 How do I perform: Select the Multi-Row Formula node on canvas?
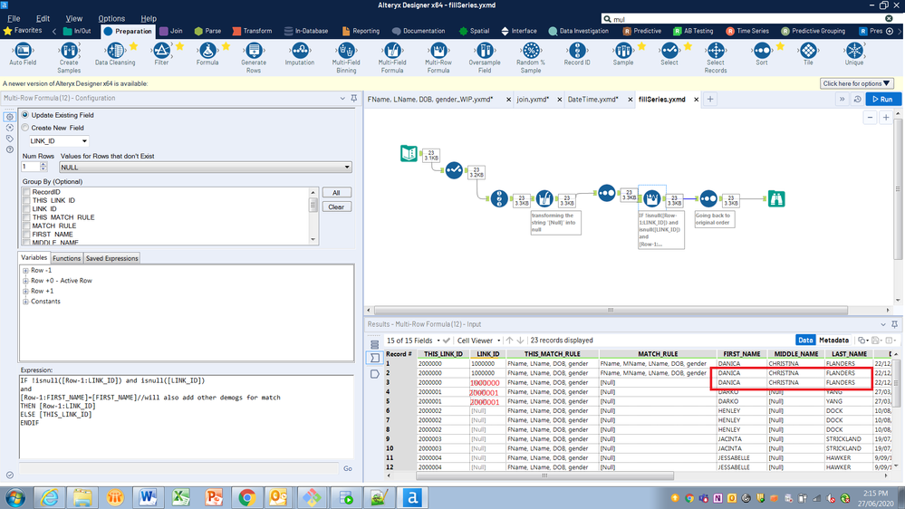pos(652,198)
